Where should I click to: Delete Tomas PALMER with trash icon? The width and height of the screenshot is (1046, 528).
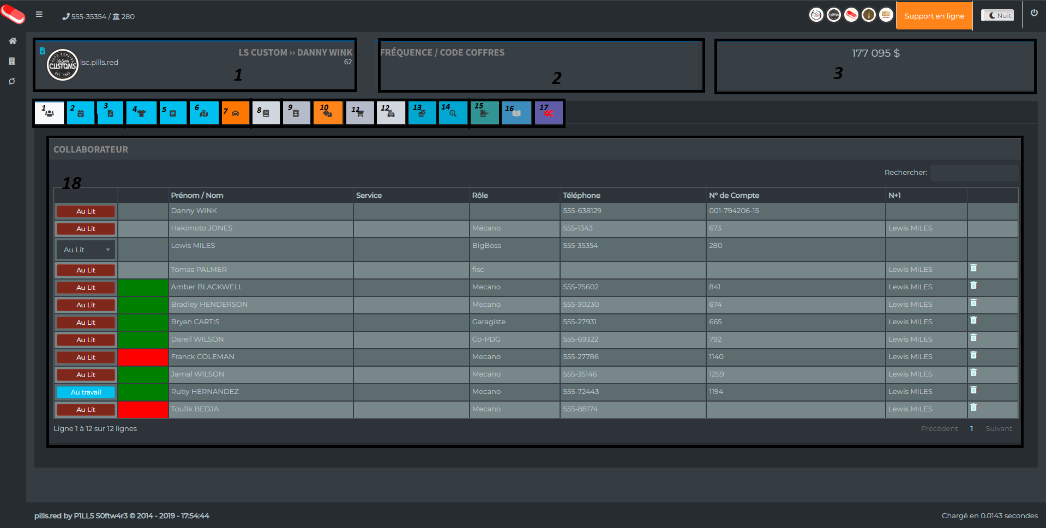coord(973,268)
